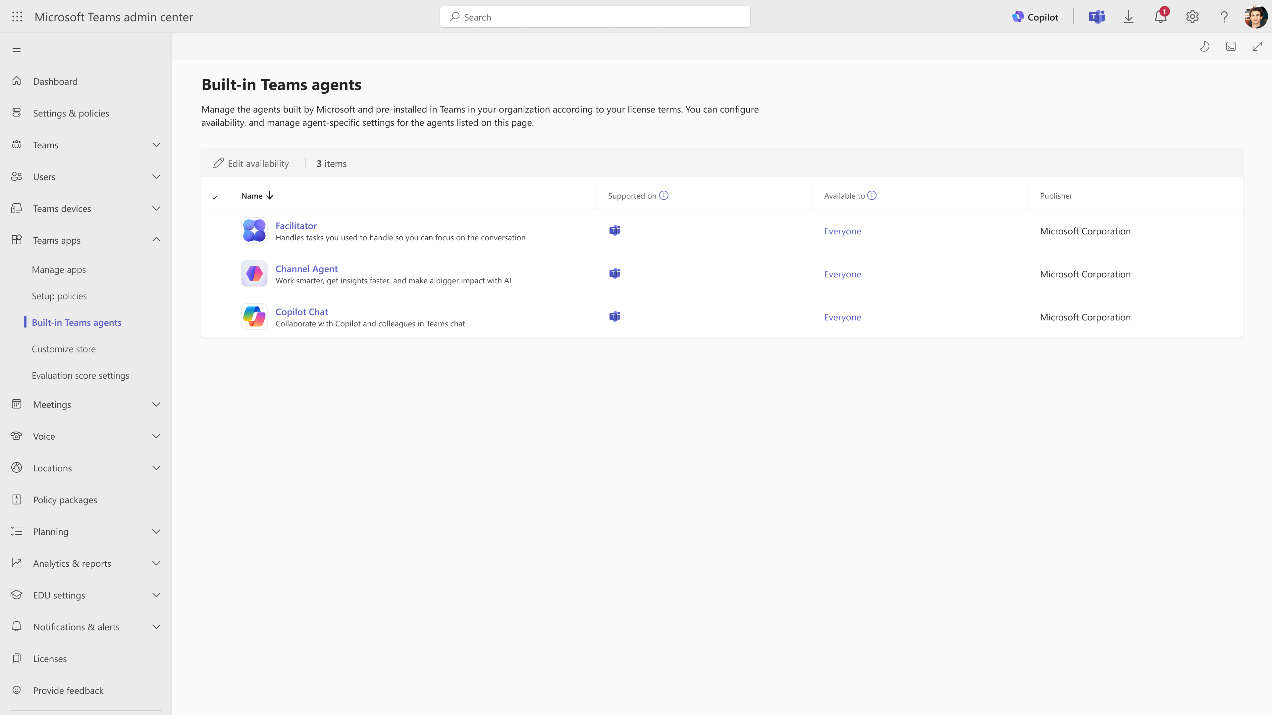The image size is (1272, 715).
Task: Click Teams icon in Copilot Chat row
Action: (614, 316)
